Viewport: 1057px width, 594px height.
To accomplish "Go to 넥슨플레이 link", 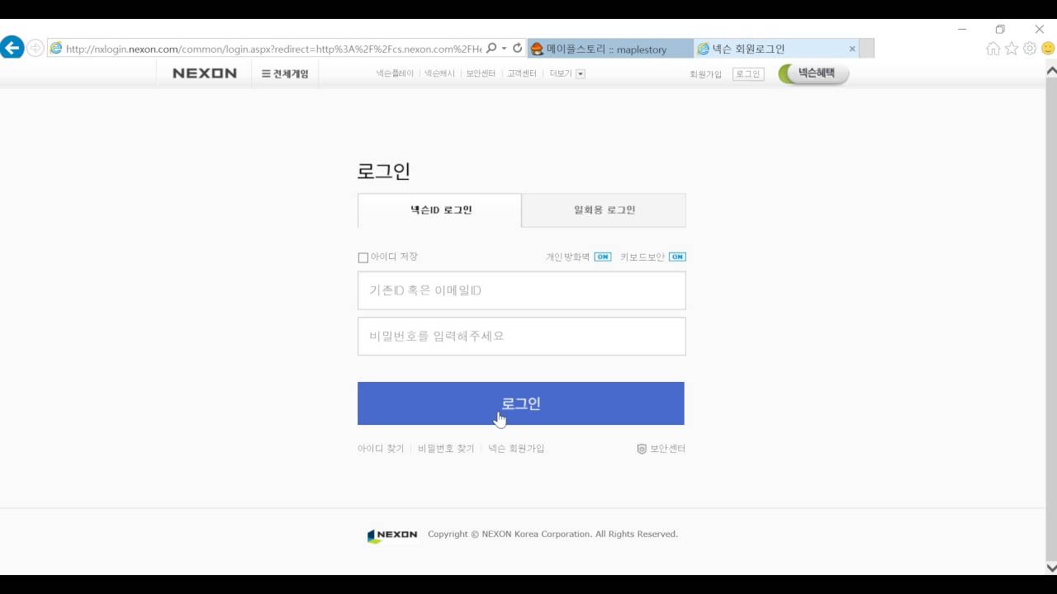I will coord(395,73).
